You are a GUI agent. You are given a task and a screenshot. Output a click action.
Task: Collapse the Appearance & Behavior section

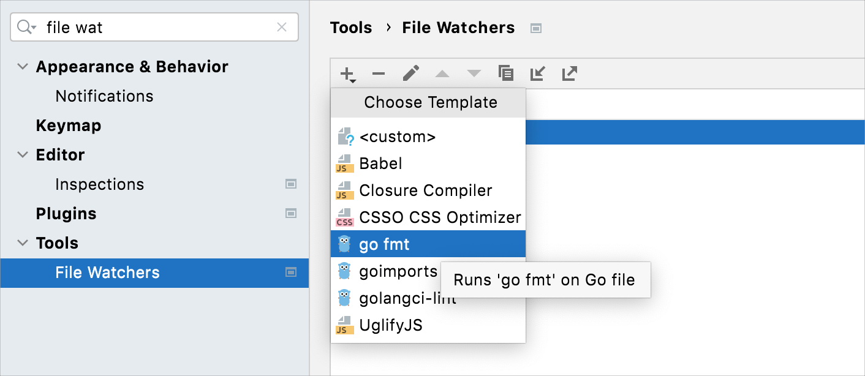click(x=23, y=66)
